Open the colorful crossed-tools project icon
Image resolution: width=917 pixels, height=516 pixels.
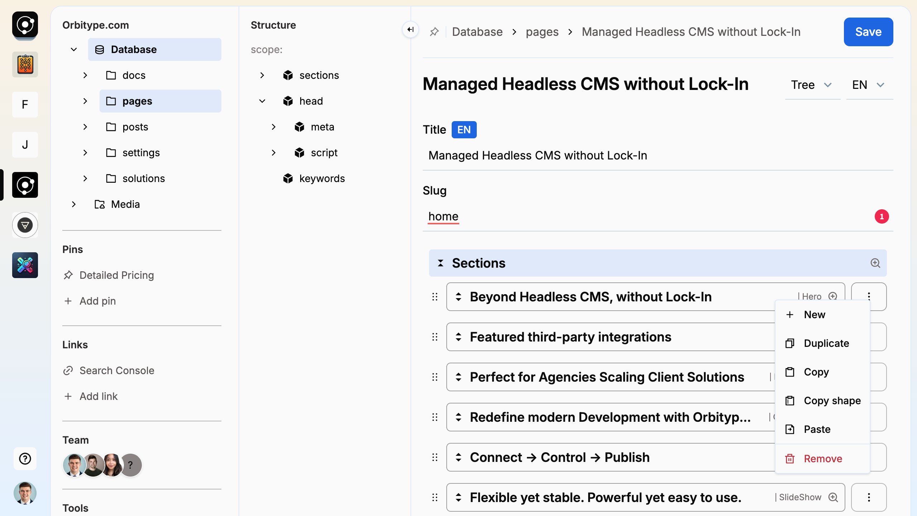pos(25,265)
